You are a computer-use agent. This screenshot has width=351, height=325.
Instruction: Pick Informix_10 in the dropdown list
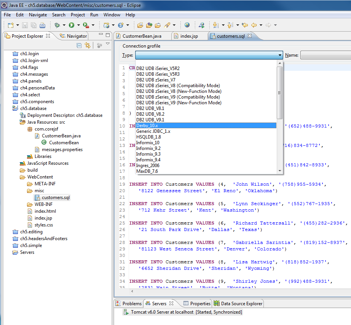[206, 143]
